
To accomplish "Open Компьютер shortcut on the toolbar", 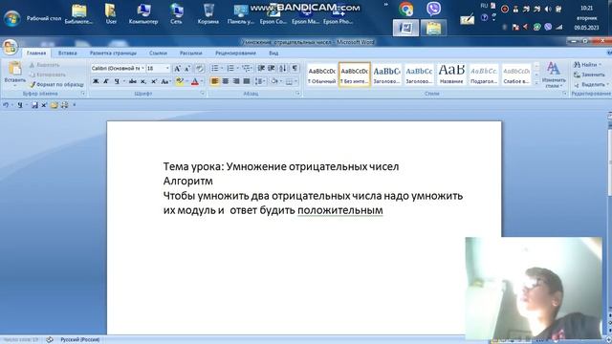I will tap(143, 13).
